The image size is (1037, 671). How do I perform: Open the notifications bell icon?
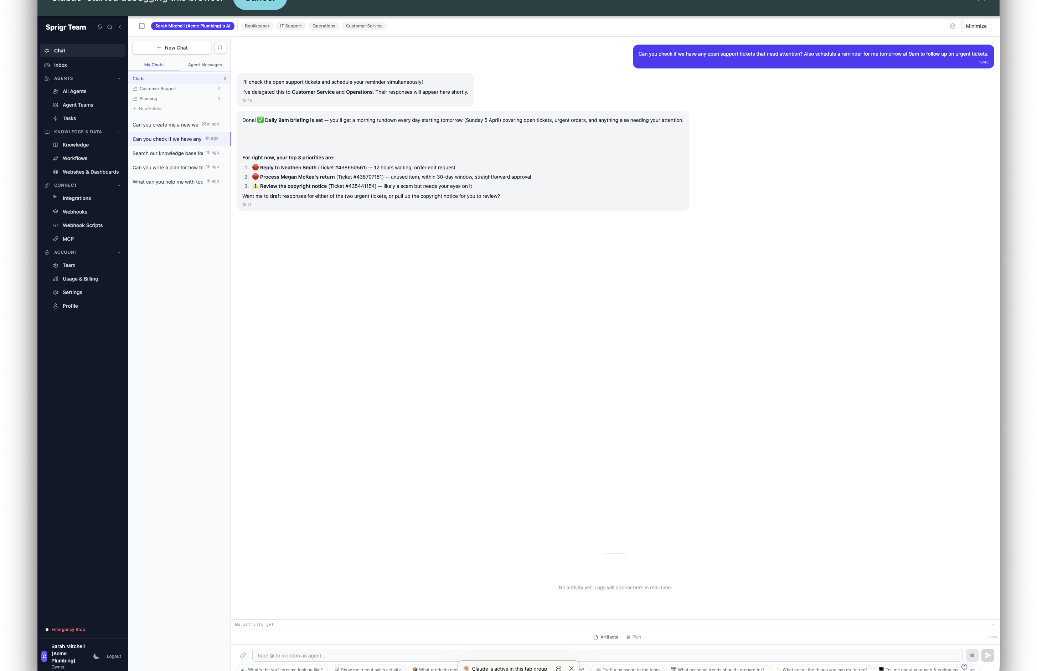tap(99, 27)
